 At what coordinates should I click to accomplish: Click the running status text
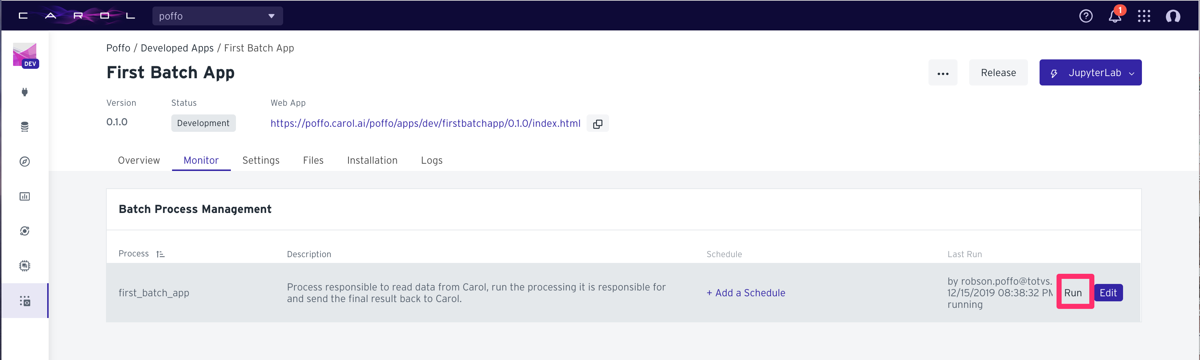965,305
